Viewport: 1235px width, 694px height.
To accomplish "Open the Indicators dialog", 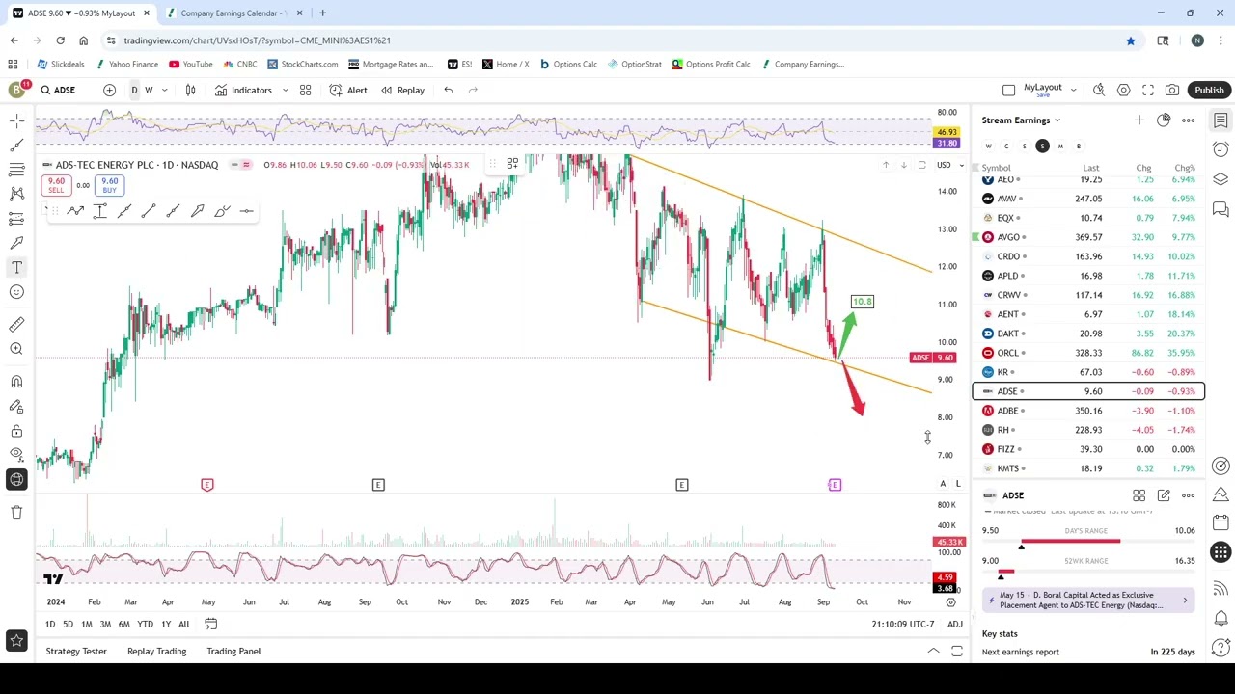I will [x=243, y=90].
